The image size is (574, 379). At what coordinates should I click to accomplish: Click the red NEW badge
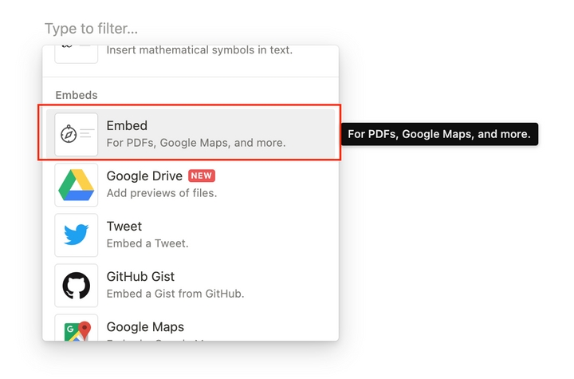(202, 176)
